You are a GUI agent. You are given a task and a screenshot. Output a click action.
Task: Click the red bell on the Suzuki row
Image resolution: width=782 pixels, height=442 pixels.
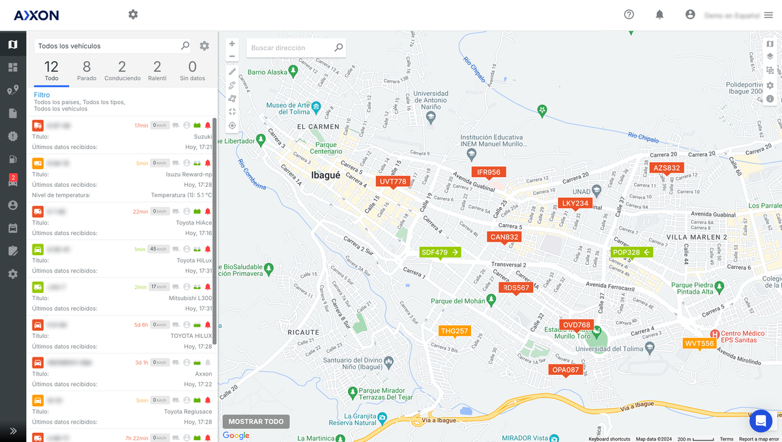208,125
